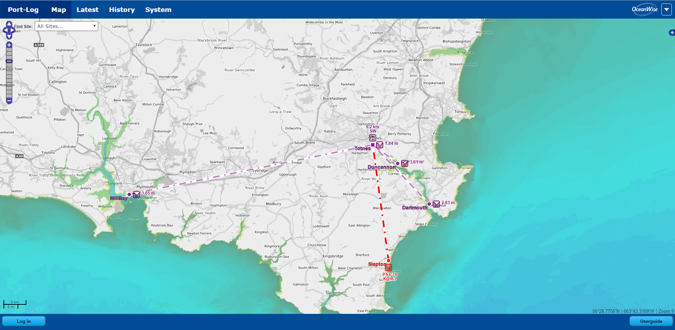Open the Totnes wind sensor icon
The image size is (675, 330).
click(373, 138)
